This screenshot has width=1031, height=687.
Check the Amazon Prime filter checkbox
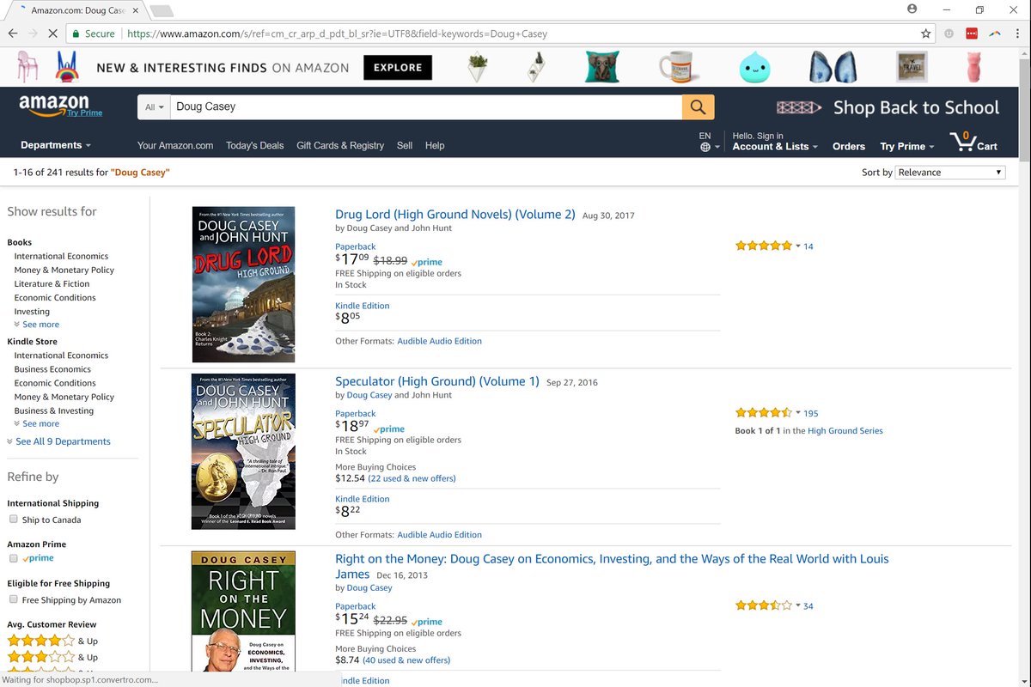tap(13, 558)
